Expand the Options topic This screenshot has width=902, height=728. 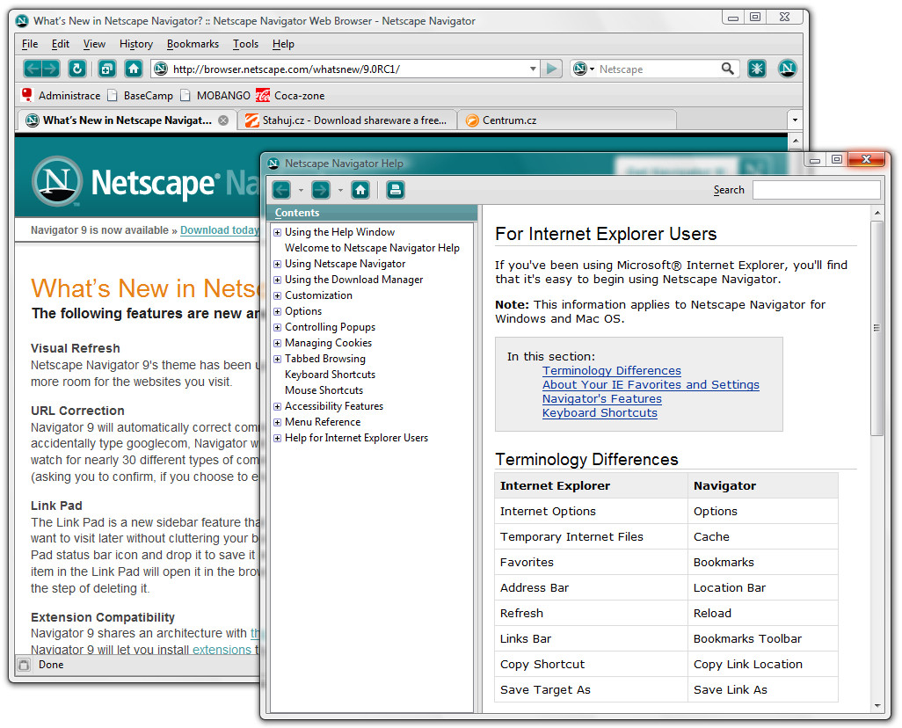[x=277, y=311]
